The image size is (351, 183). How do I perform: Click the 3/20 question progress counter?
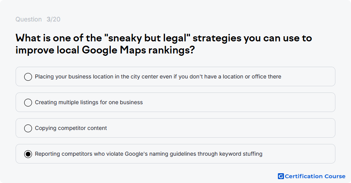53,19
